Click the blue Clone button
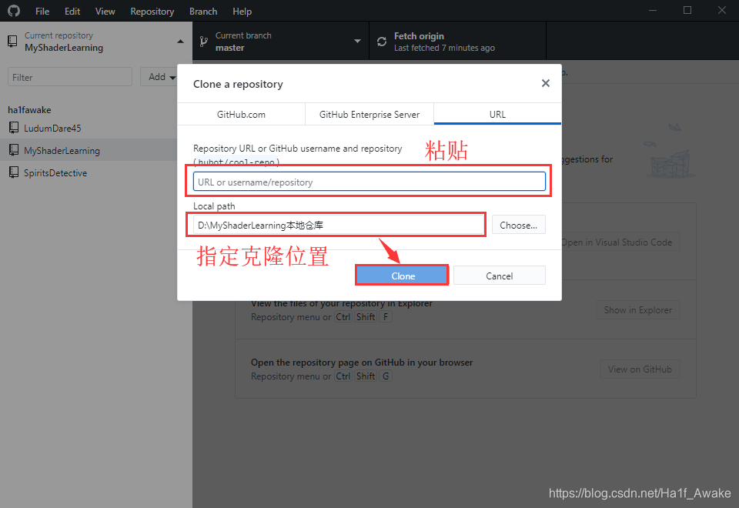The image size is (739, 508). pyautogui.click(x=403, y=276)
